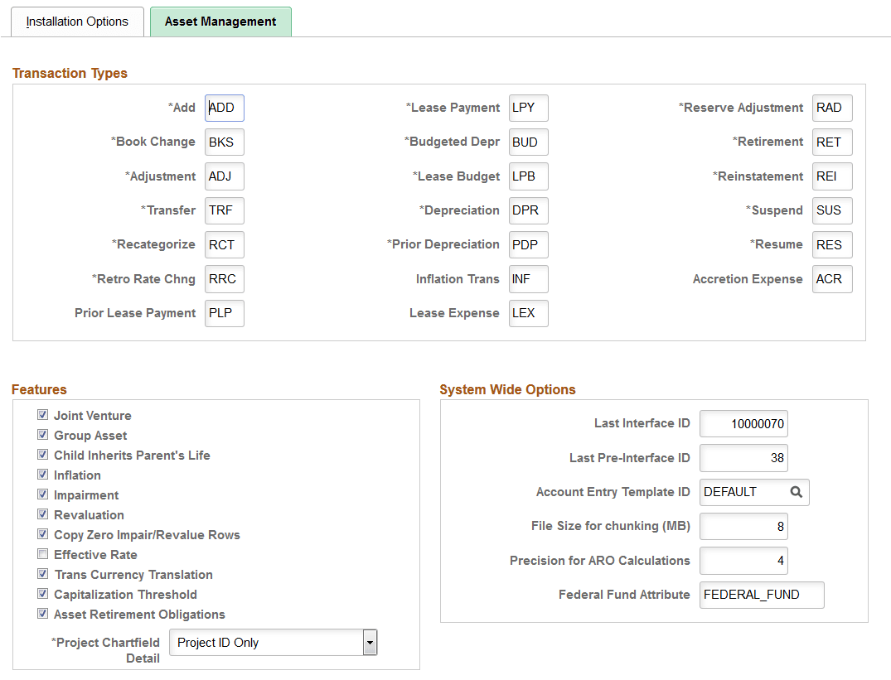Select the Precision for ARO Calculations field

tap(743, 561)
